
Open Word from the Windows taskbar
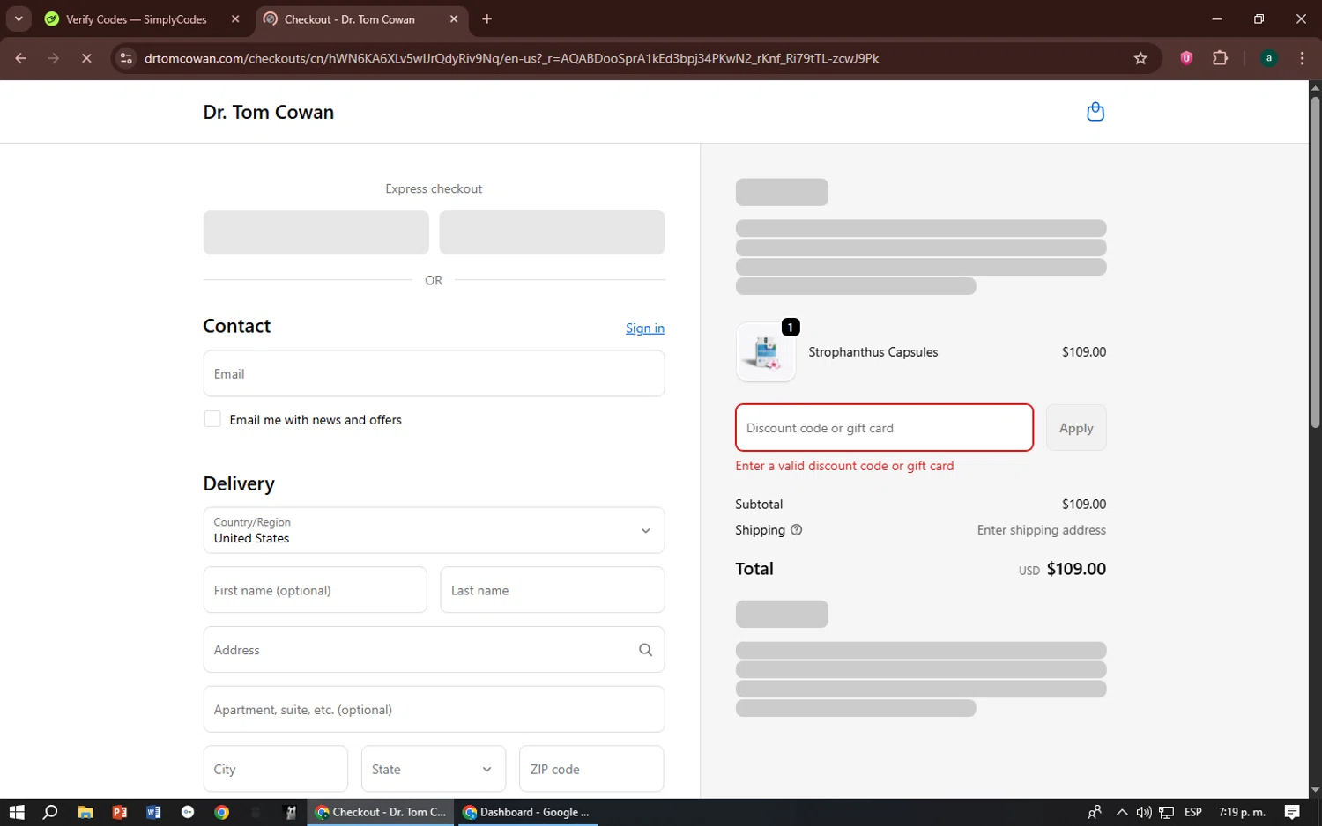click(x=153, y=812)
